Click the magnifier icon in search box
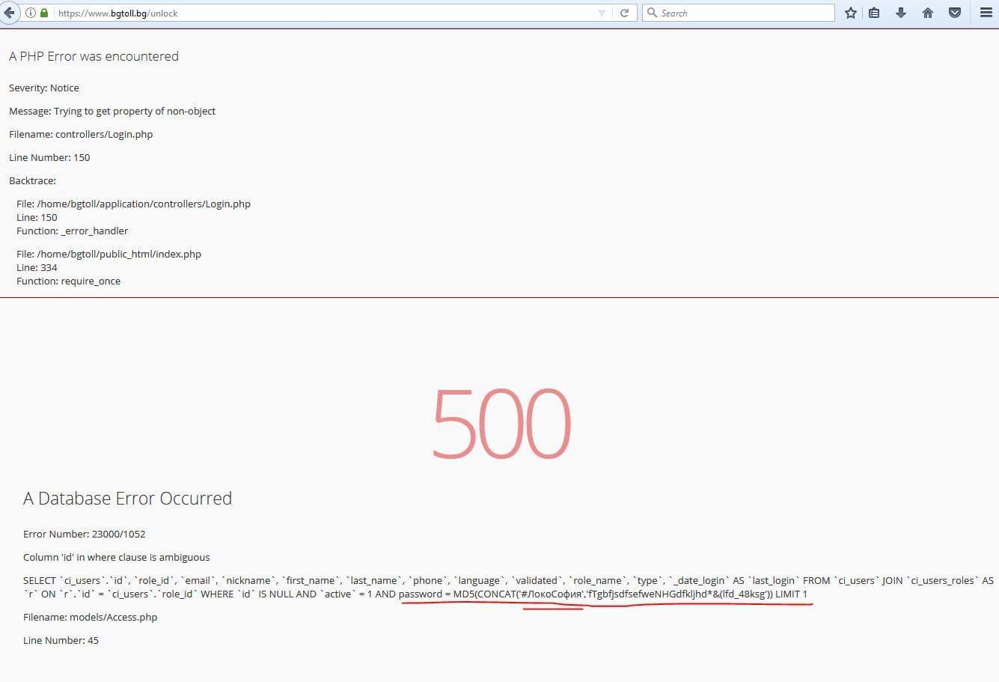Screen dimensions: 999x682 coord(652,13)
